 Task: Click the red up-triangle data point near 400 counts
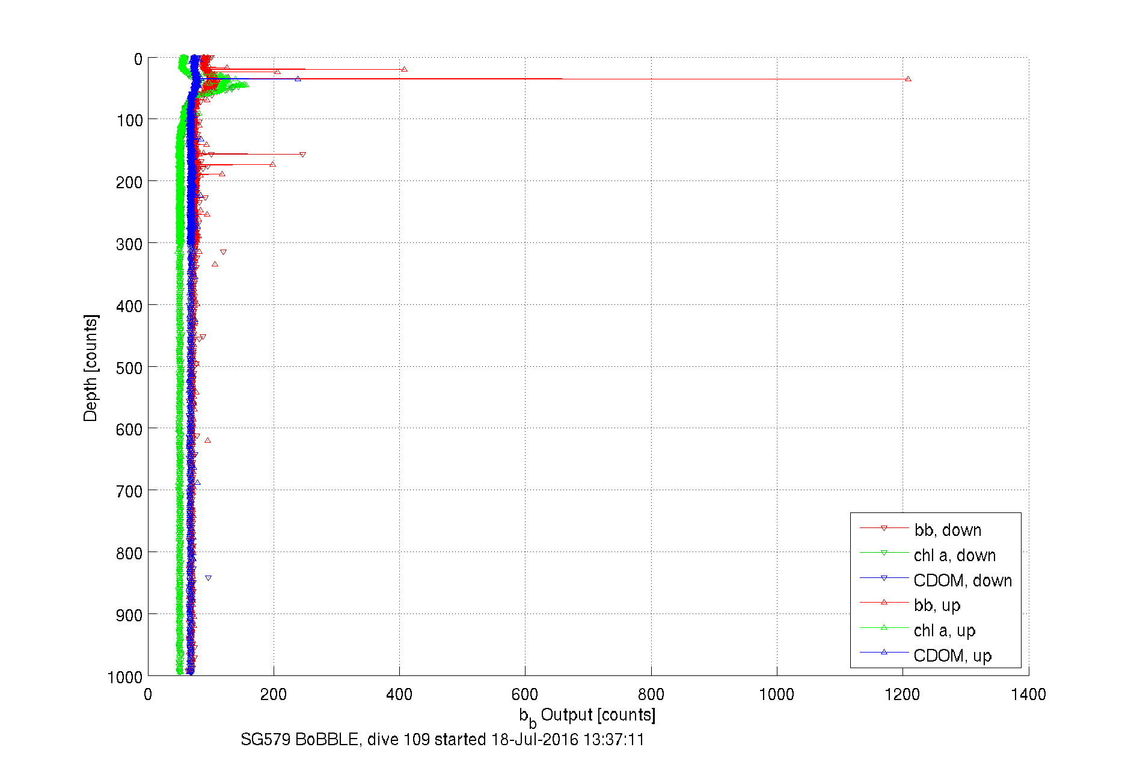pos(404,69)
